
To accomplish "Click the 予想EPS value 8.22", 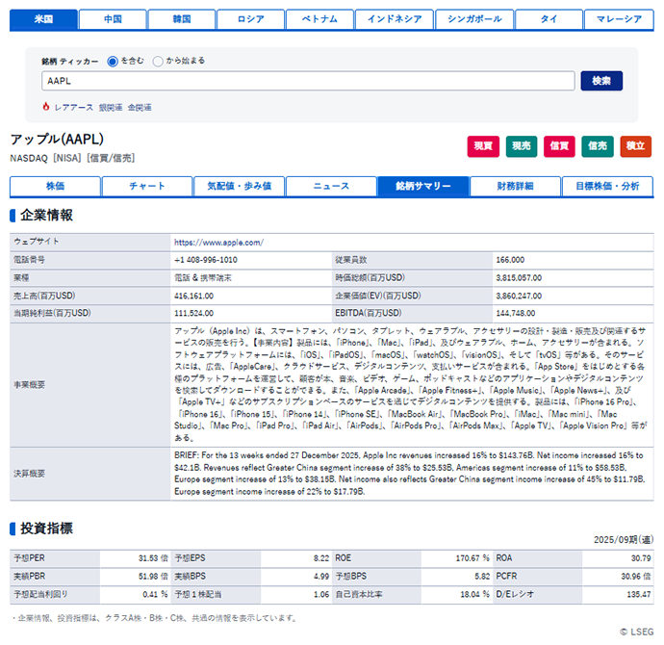I will tap(321, 558).
